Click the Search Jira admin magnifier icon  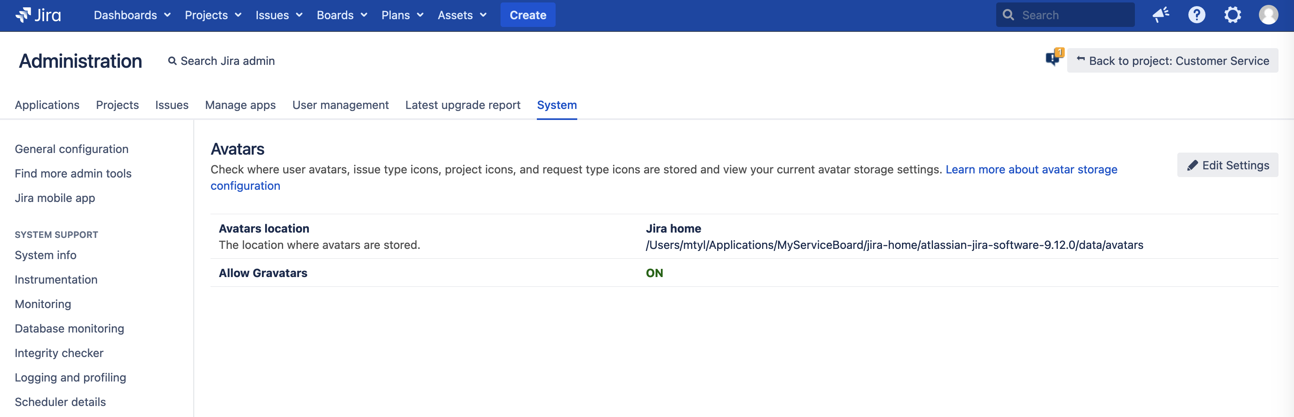(172, 61)
